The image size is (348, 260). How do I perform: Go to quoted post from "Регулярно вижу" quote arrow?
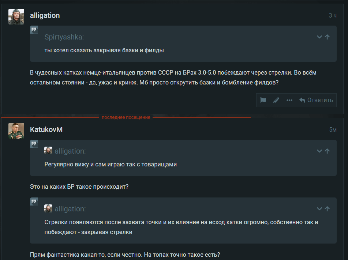click(x=327, y=151)
